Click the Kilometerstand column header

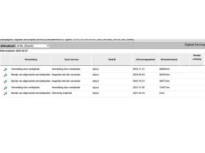[x=168, y=60]
